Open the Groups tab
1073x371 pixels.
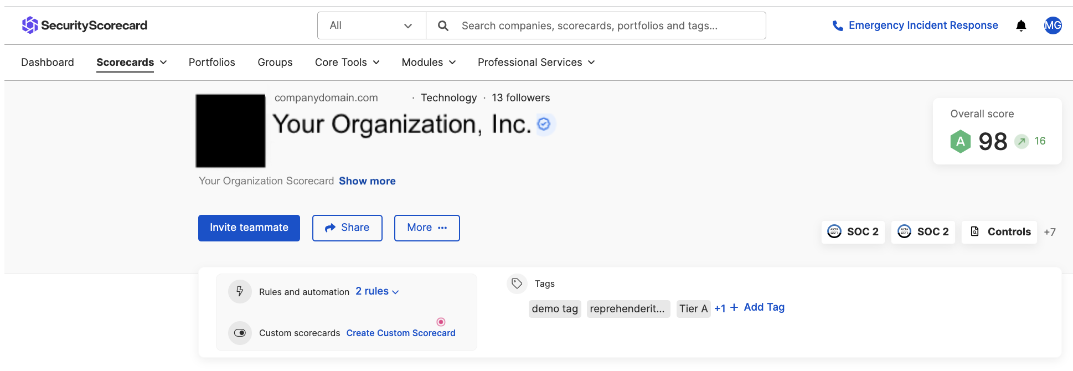pos(275,63)
